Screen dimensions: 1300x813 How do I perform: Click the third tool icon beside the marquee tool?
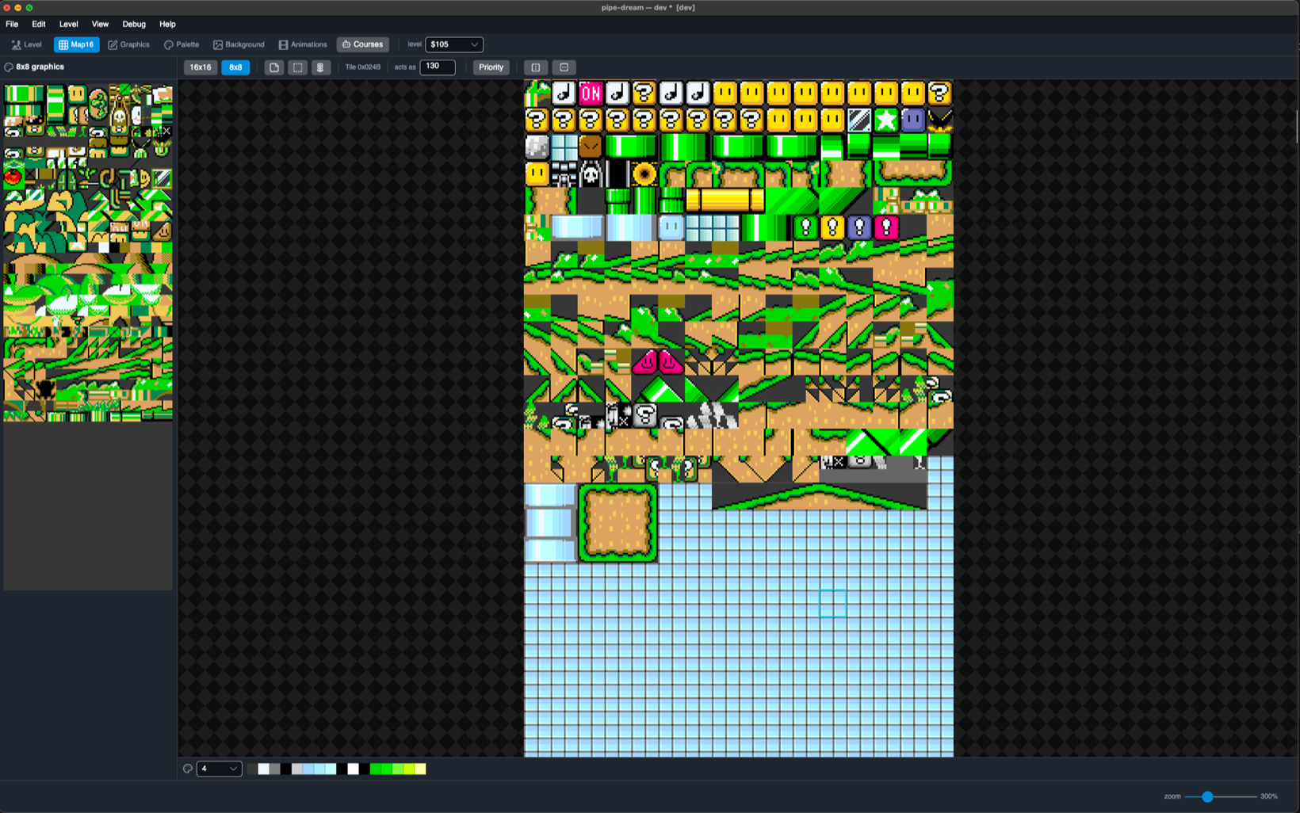[x=320, y=67]
